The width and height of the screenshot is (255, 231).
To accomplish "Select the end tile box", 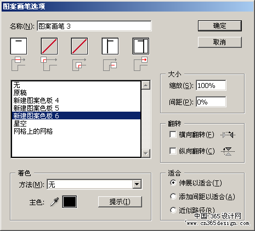I will tap(141, 46).
